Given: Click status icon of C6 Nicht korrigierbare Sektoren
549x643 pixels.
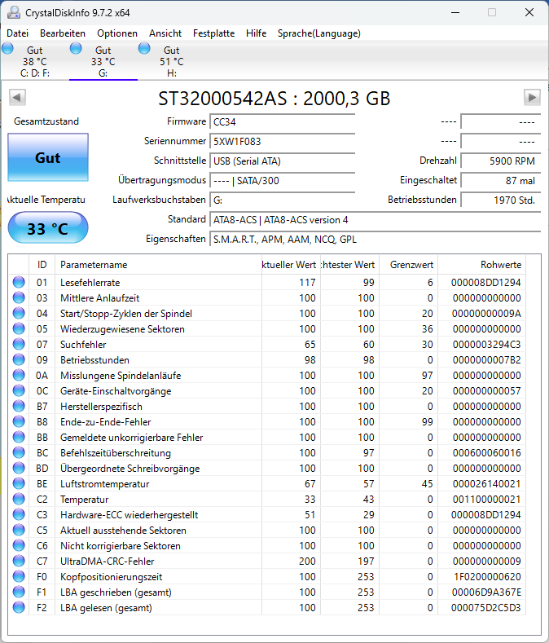Looking at the screenshot, I should coord(19,545).
